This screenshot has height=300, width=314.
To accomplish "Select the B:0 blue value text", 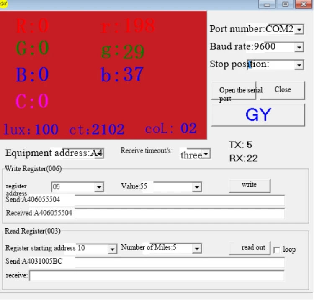I will click(32, 74).
